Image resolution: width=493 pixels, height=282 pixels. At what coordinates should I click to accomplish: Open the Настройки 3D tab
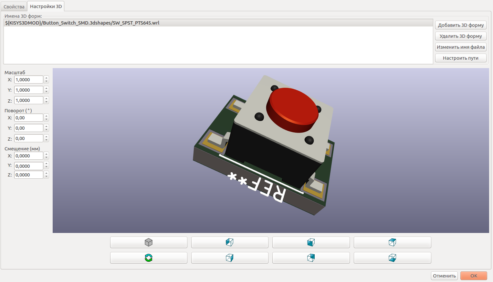point(45,6)
